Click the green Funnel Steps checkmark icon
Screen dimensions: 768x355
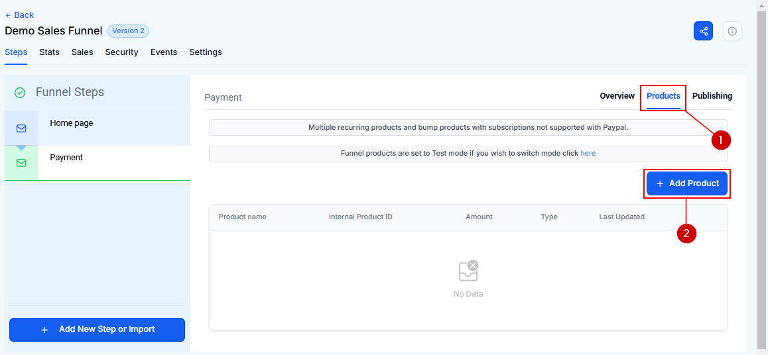coord(20,93)
